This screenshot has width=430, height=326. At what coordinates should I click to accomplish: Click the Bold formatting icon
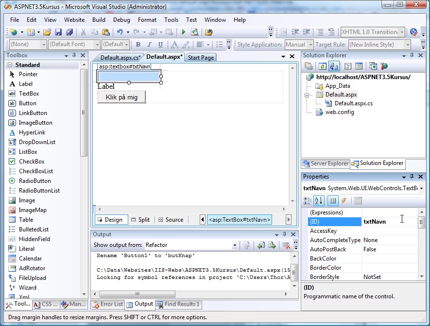(138, 44)
